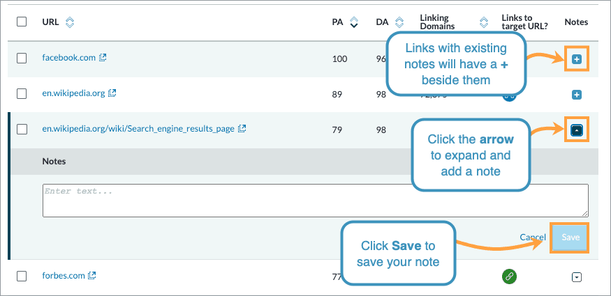
Task: Click the en.wikipedia.org external link icon
Action: [x=112, y=93]
